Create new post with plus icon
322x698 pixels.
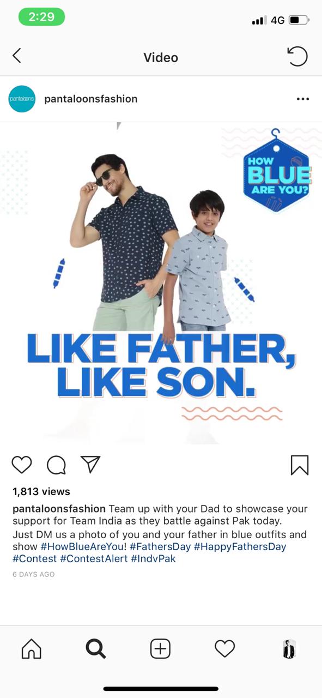point(160,649)
